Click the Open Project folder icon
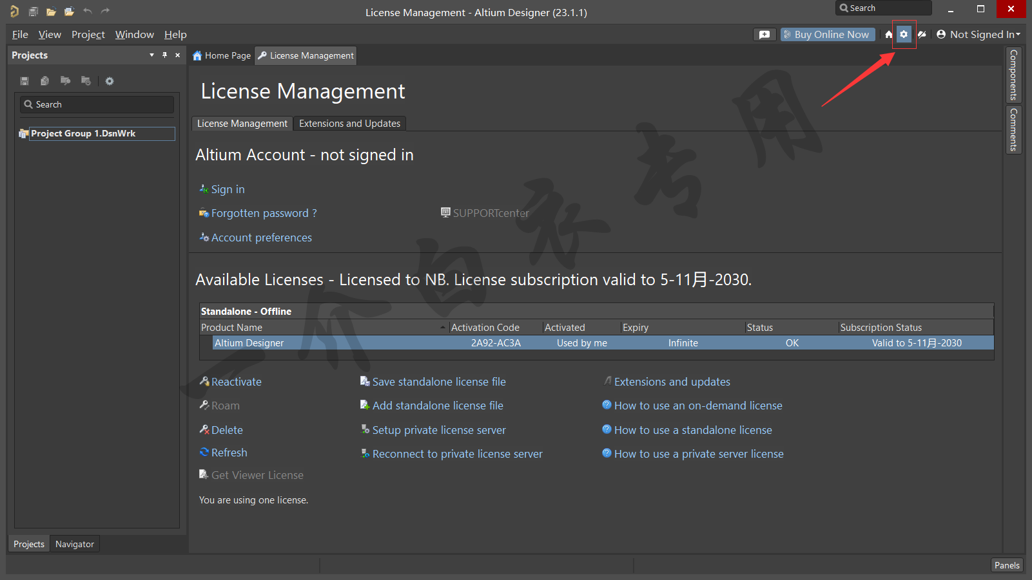 click(69, 11)
